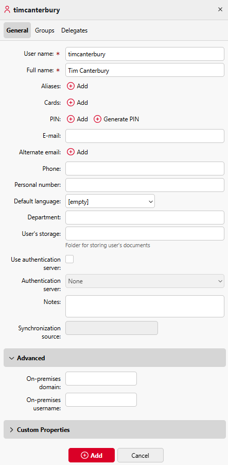The image size is (228, 465).
Task: Click the PIN Add plus icon
Action: [x=71, y=119]
